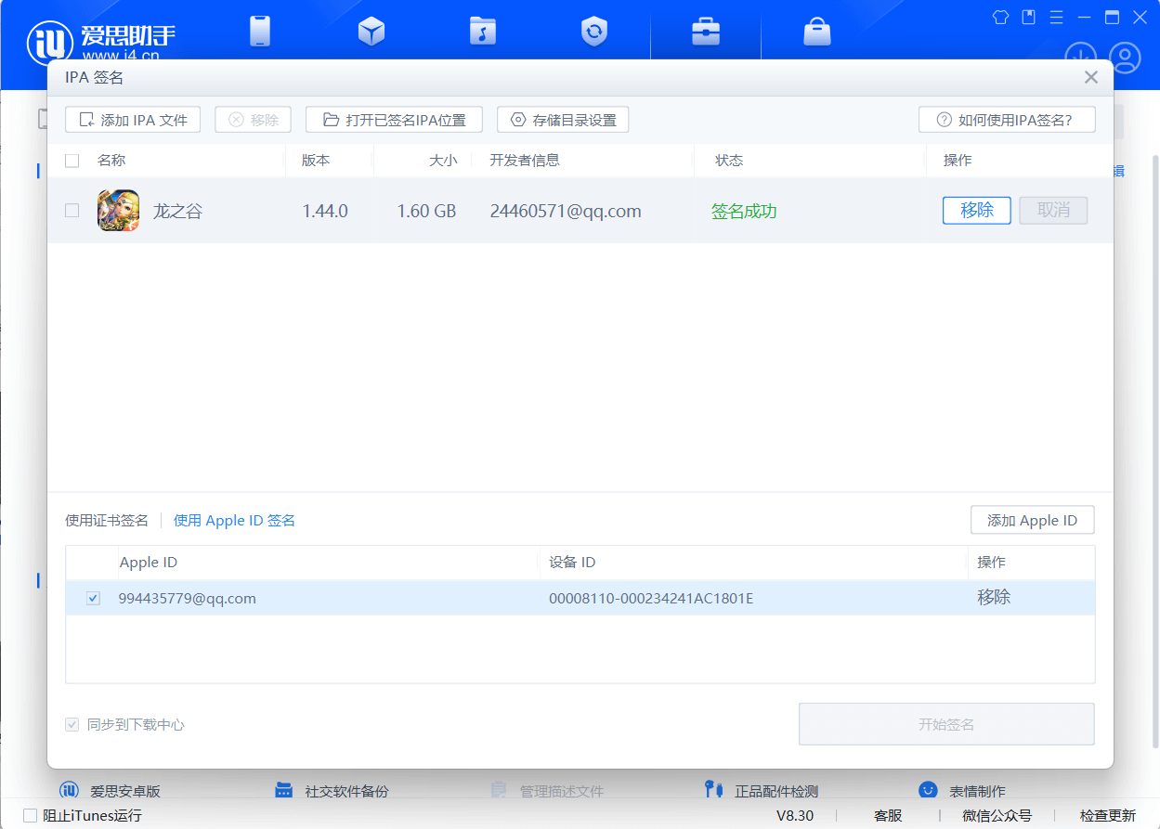Screen dimensions: 1160x829
Task: Click the 龙之谷 app icon thumbnail
Action: 119,211
